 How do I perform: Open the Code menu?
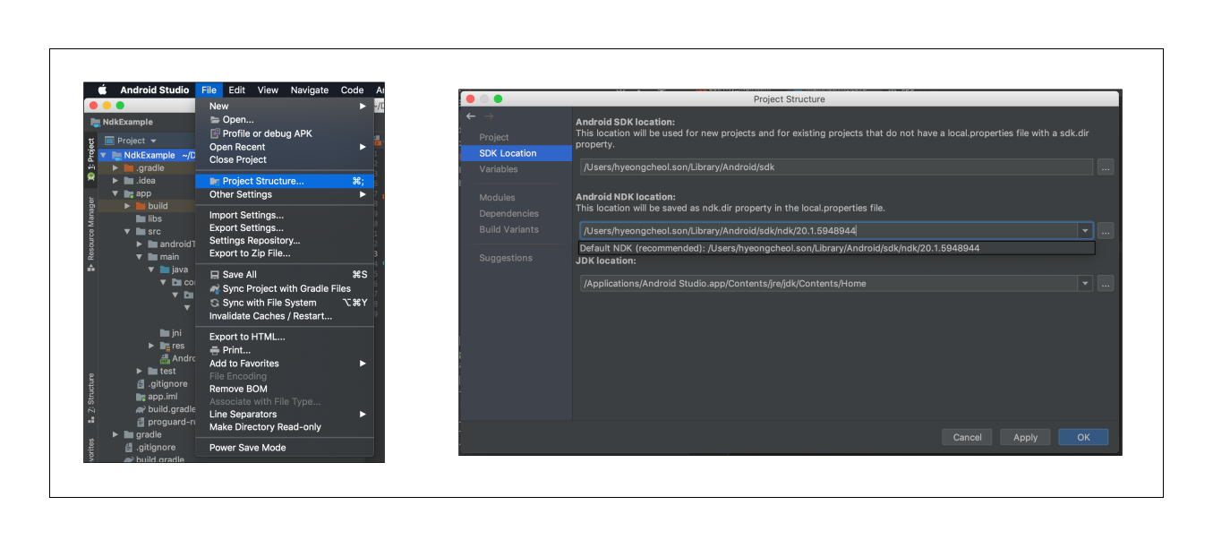pyautogui.click(x=352, y=90)
